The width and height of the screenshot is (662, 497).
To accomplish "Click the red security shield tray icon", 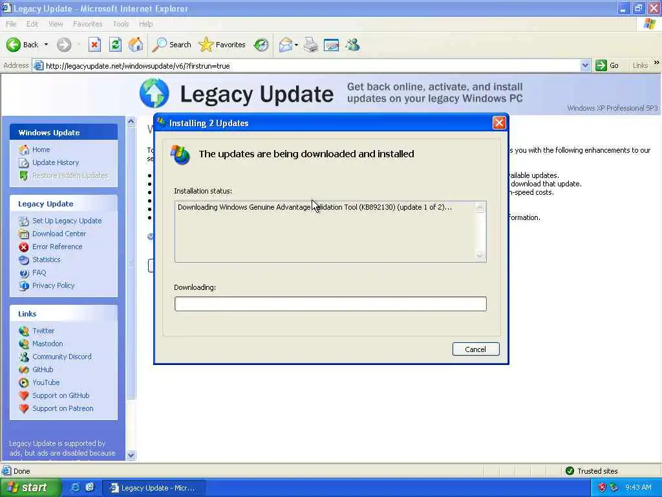I will (x=602, y=488).
